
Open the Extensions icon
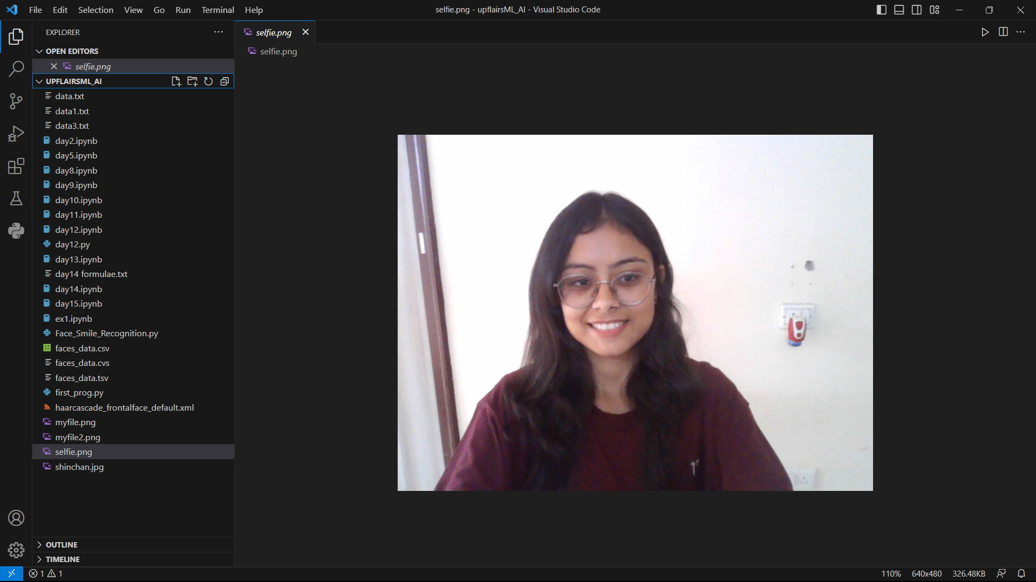[x=16, y=166]
